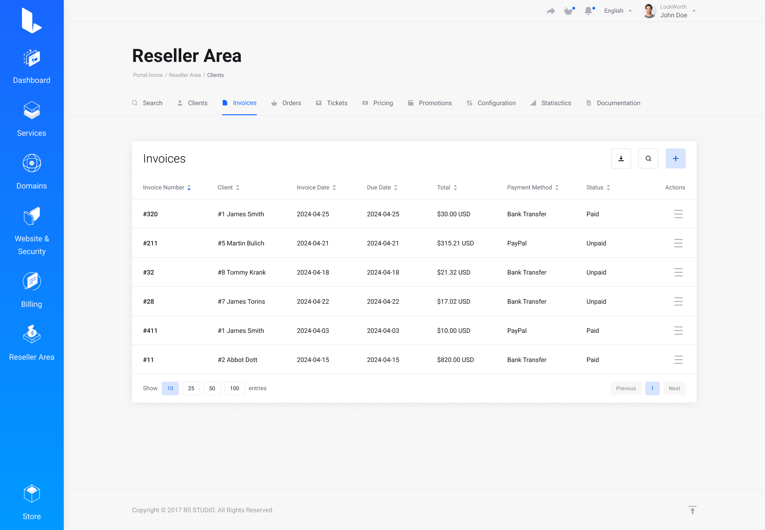Viewport: 765px width, 530px height.
Task: Switch to the Statisctics tab
Action: [551, 103]
